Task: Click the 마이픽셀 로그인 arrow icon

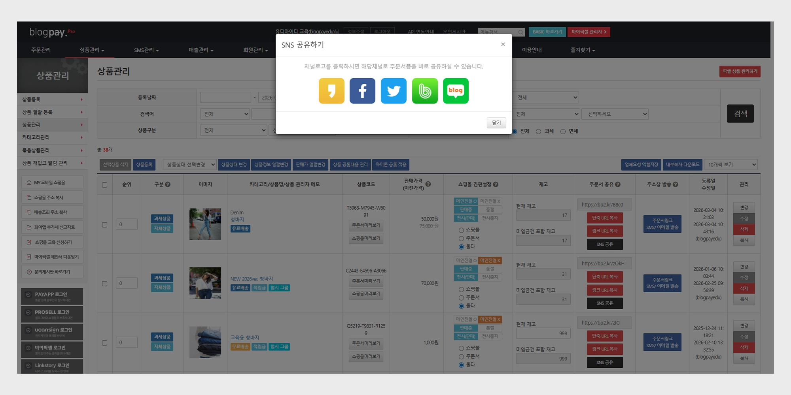Action: 28,348
